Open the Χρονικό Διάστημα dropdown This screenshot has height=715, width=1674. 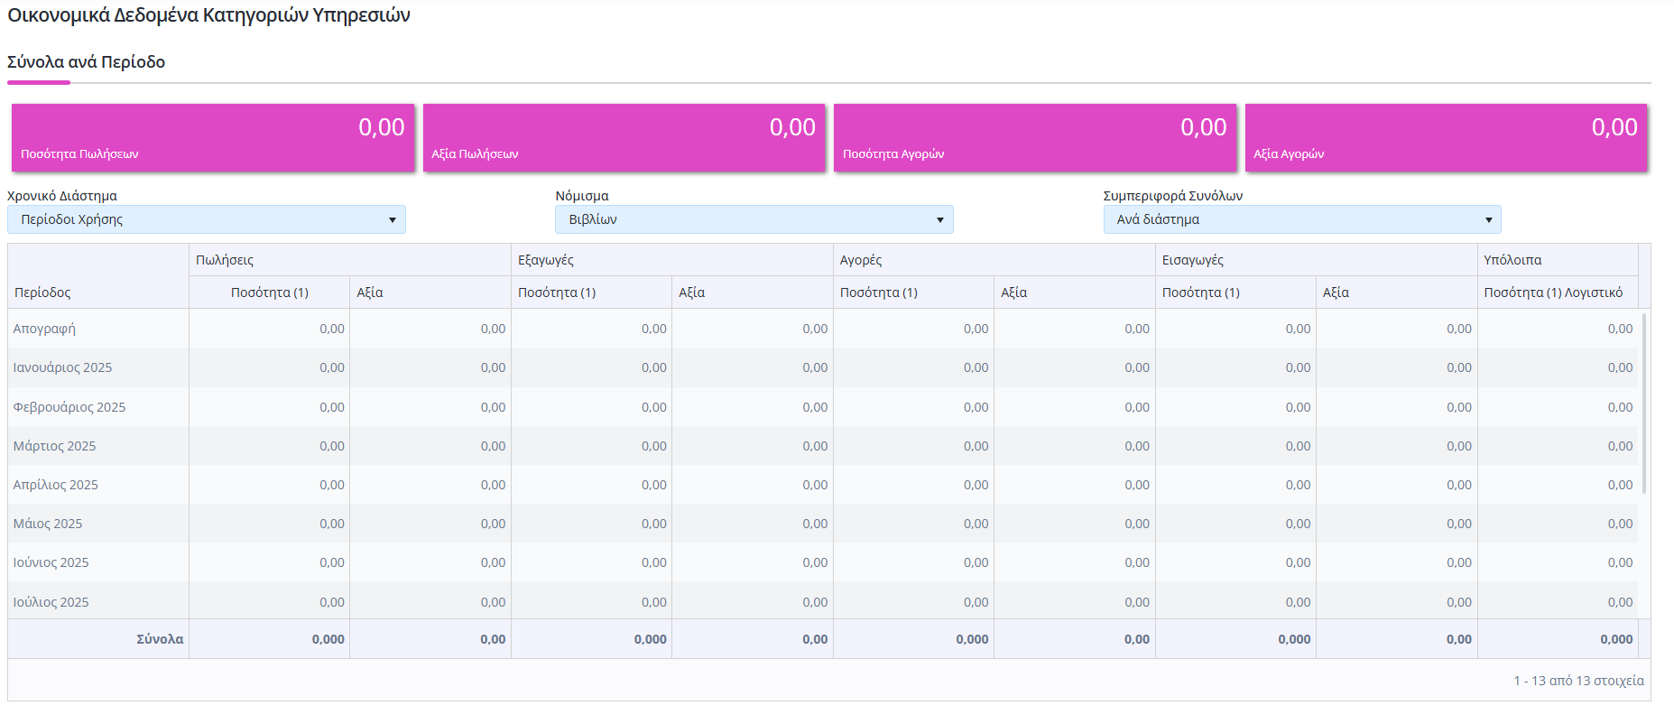point(207,219)
